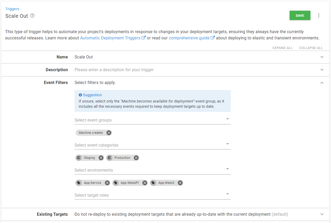Remove the Staging environment chip

click(x=101, y=158)
